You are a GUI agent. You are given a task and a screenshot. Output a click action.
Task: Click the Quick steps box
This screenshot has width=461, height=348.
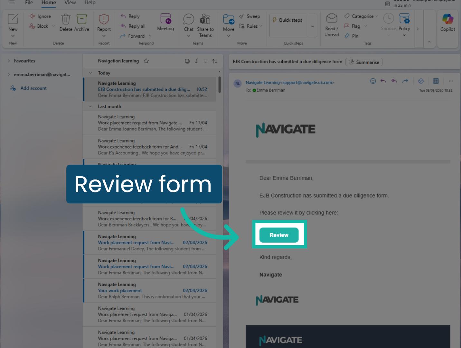click(289, 25)
